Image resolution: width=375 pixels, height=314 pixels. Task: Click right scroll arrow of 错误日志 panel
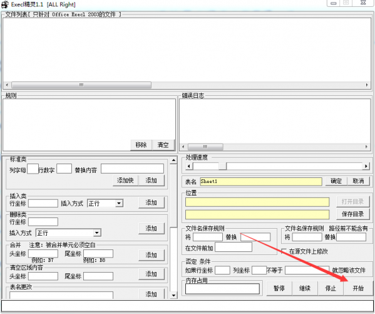point(366,147)
